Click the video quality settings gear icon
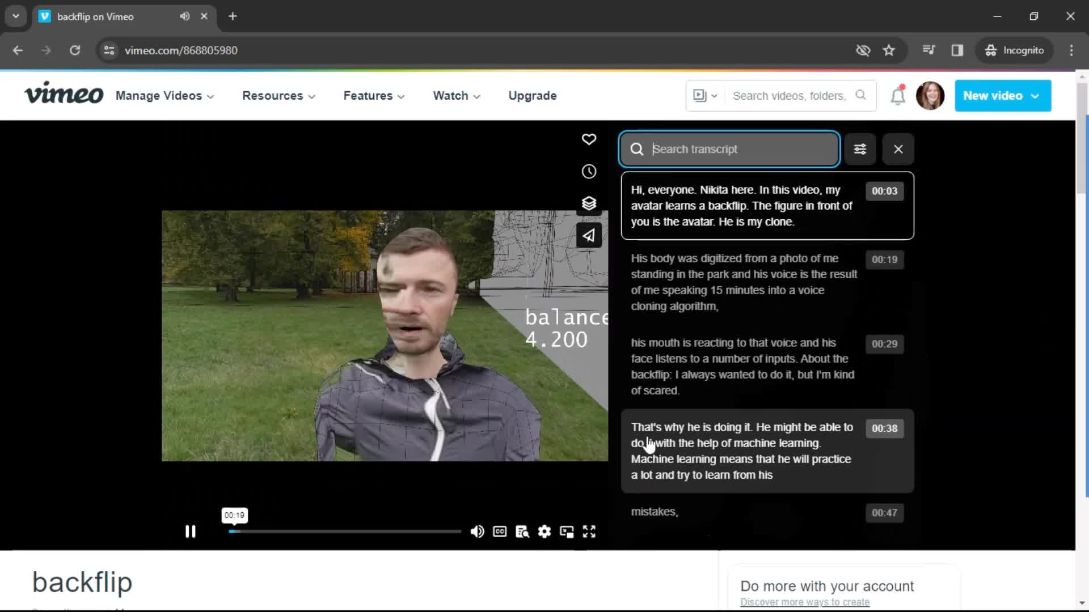The height and width of the screenshot is (612, 1089). tap(544, 532)
